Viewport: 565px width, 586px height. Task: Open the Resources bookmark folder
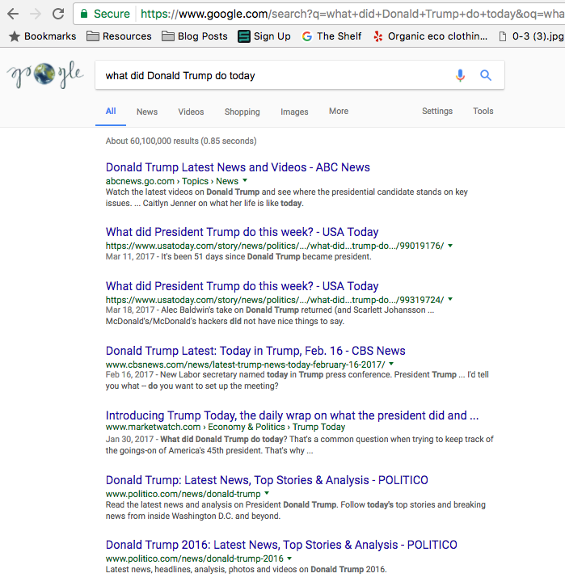click(119, 36)
